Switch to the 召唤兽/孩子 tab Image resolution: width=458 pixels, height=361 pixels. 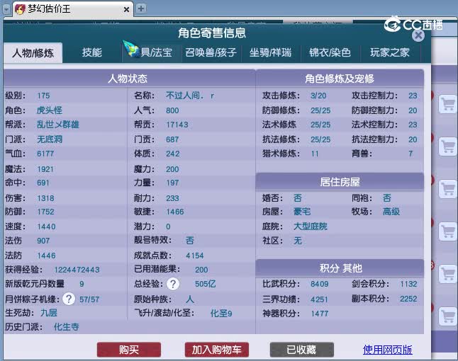tap(211, 52)
